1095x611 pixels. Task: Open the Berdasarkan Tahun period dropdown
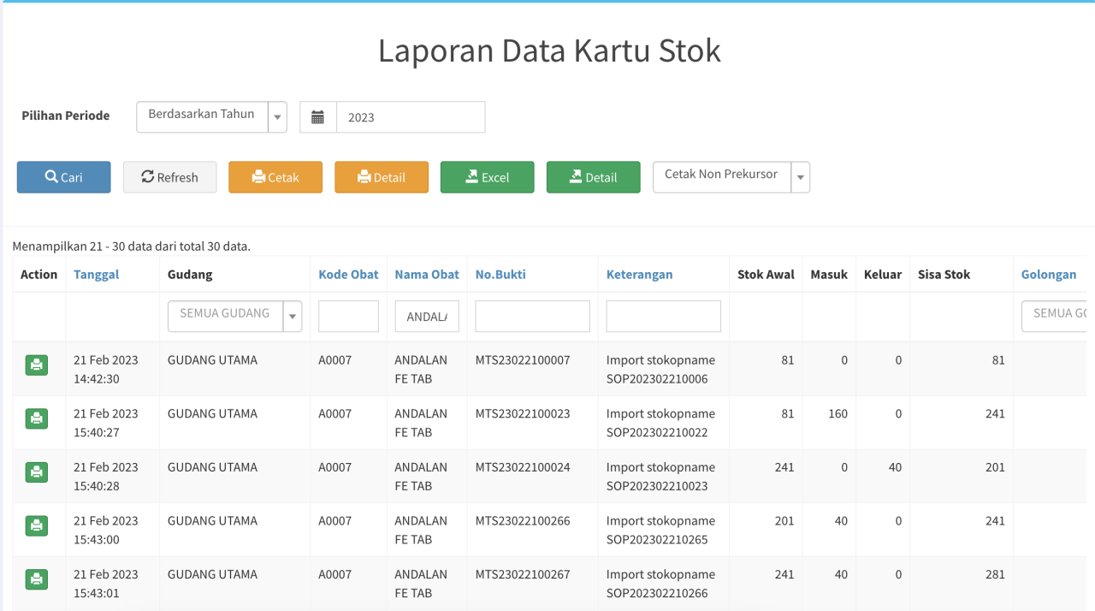(211, 117)
